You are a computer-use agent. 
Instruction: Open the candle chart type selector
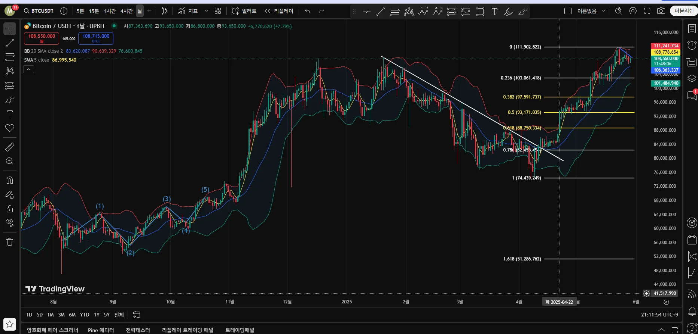(164, 11)
